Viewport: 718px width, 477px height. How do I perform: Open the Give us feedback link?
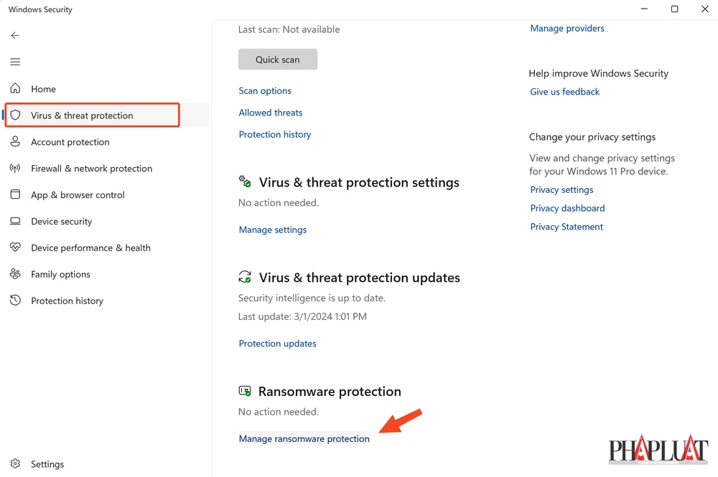(564, 92)
